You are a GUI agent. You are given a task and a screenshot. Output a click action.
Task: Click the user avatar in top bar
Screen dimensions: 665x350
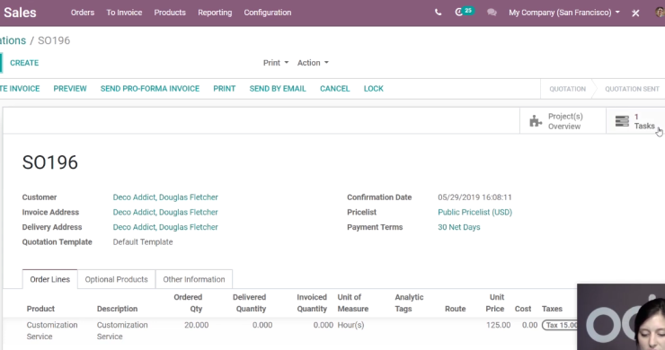(x=660, y=13)
